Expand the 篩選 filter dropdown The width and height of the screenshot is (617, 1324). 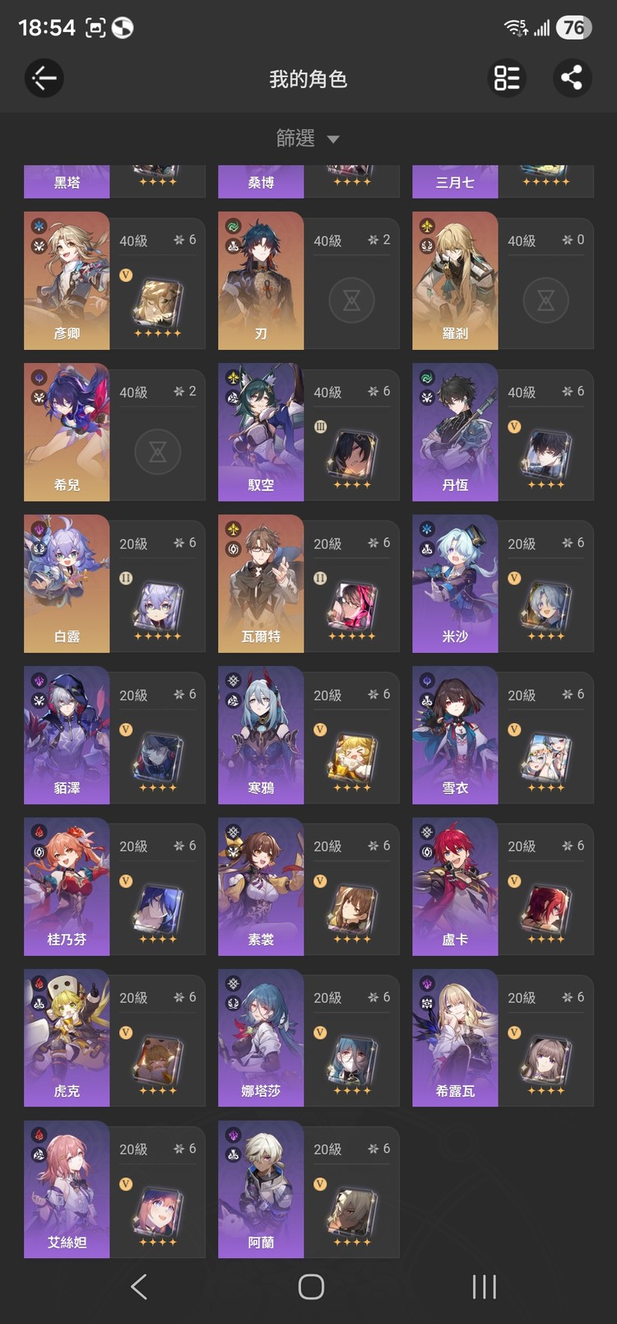(x=308, y=138)
